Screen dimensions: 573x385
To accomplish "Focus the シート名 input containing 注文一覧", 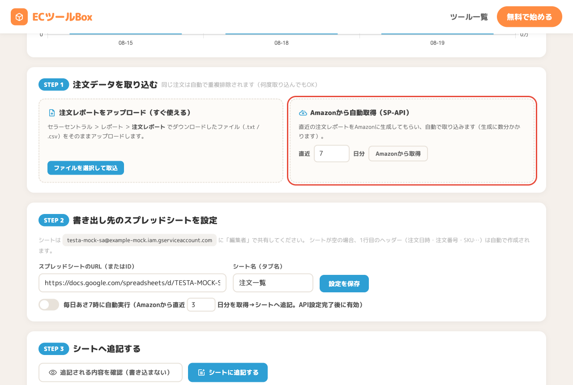I will [273, 283].
